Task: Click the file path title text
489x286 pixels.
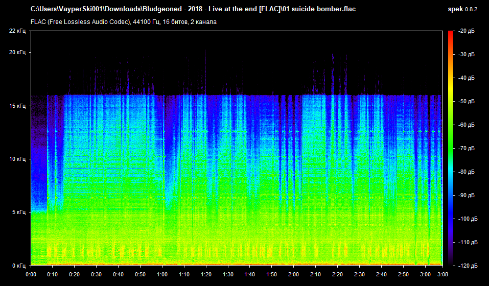Action: [x=193, y=9]
